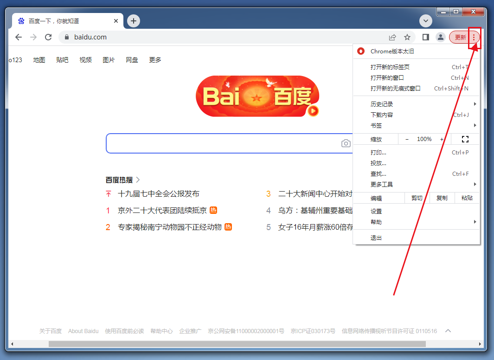Open the 乌方：基辅州 headline
This screenshot has height=360, width=494.
315,211
